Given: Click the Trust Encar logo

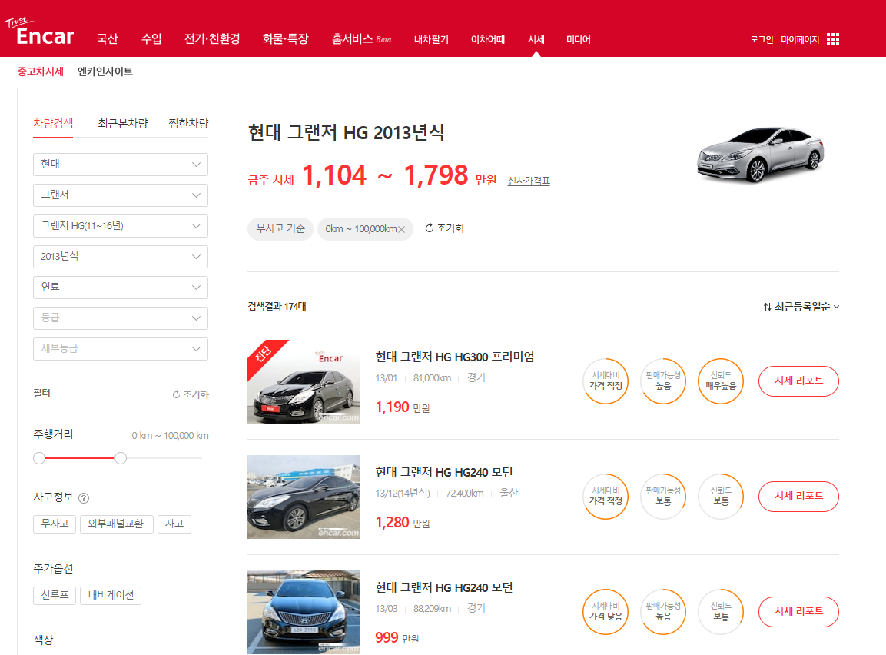Looking at the screenshot, I should pyautogui.click(x=39, y=31).
